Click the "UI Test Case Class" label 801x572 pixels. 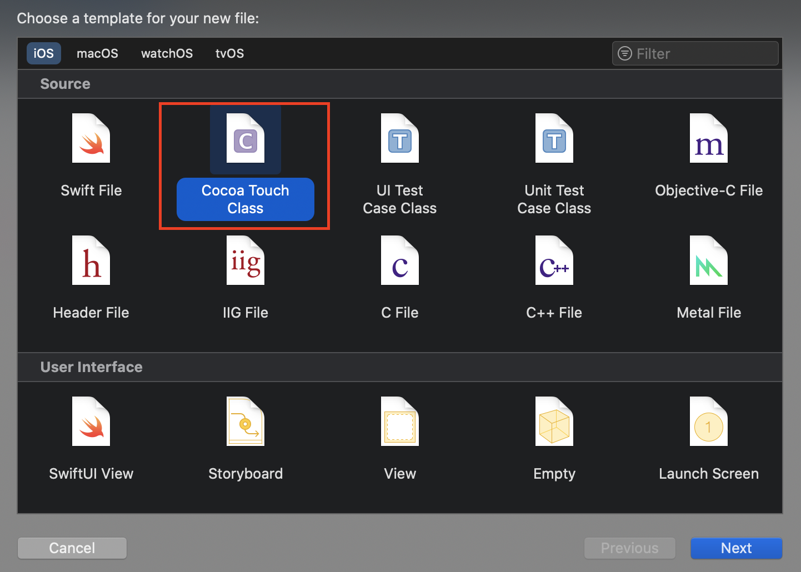coord(400,199)
